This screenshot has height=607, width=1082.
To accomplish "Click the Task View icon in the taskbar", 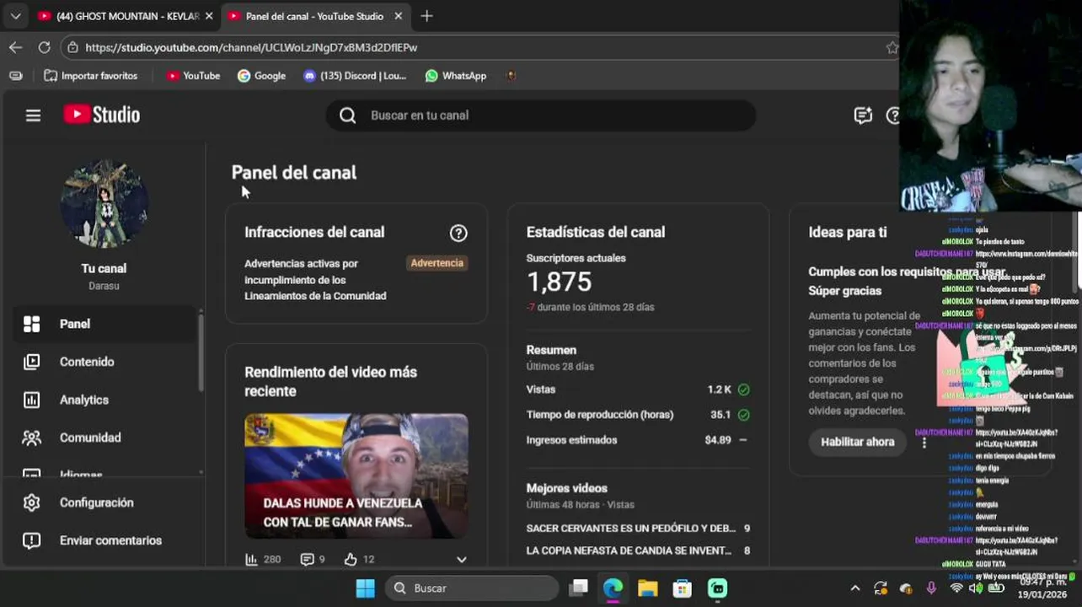I will pyautogui.click(x=578, y=588).
